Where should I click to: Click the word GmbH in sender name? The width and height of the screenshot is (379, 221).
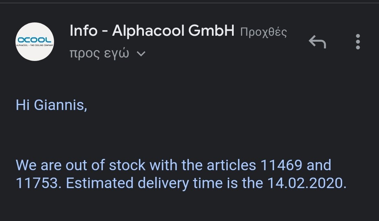[x=211, y=31]
